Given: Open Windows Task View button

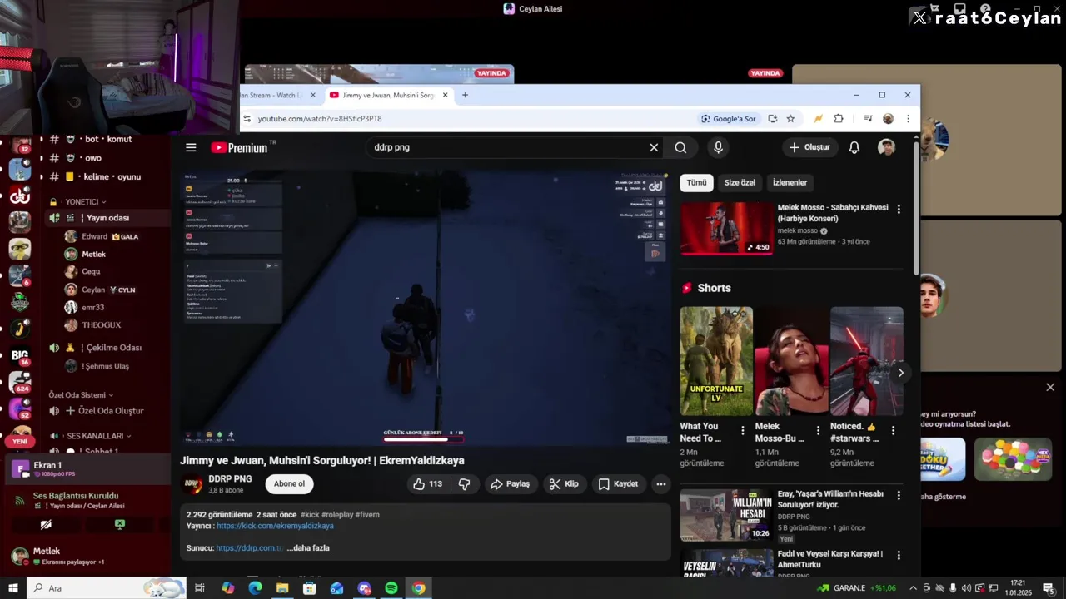Looking at the screenshot, I should (x=200, y=588).
